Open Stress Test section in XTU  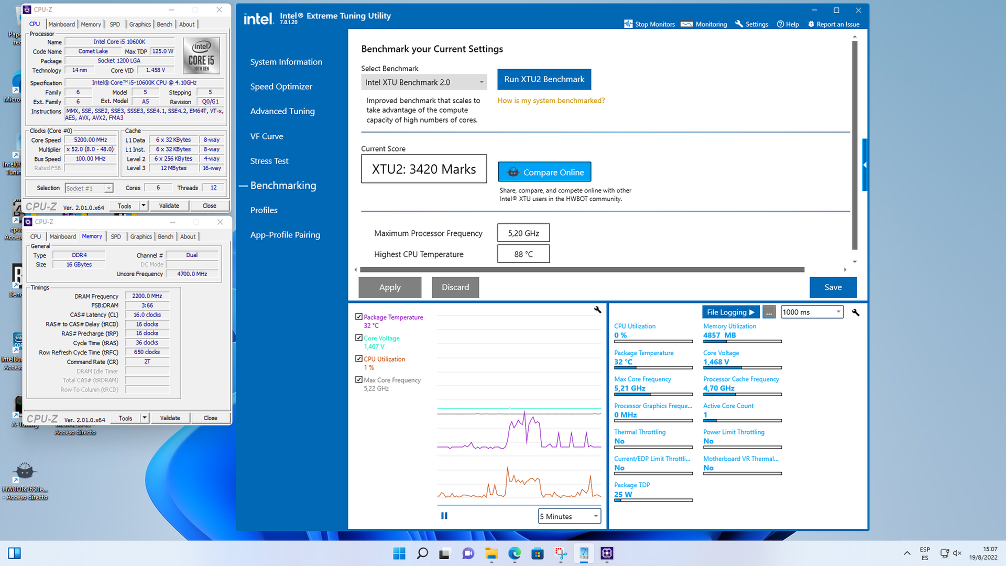tap(269, 161)
